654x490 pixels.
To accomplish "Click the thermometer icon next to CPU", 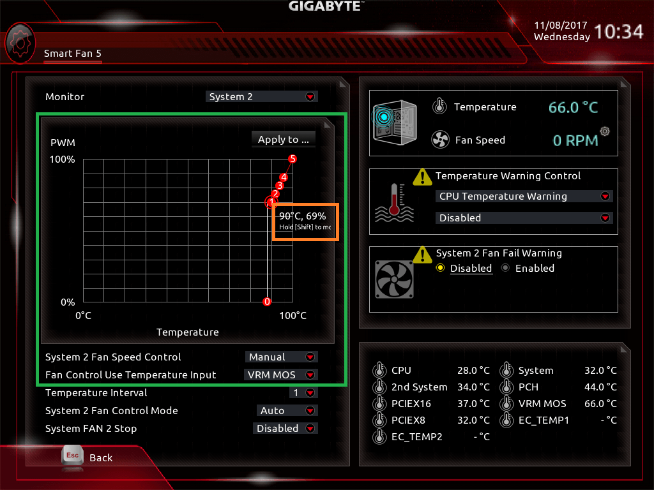I will [x=379, y=370].
